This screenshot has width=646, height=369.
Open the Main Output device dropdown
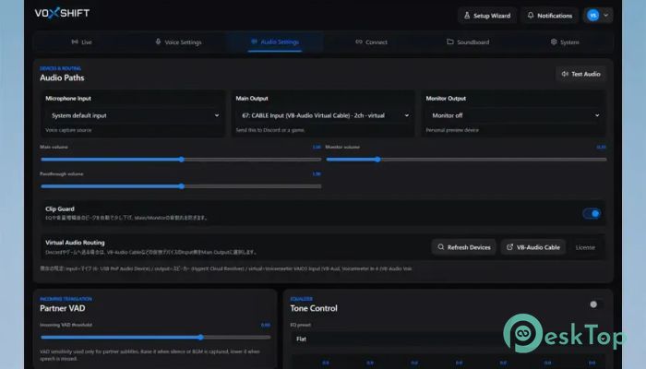[323, 115]
